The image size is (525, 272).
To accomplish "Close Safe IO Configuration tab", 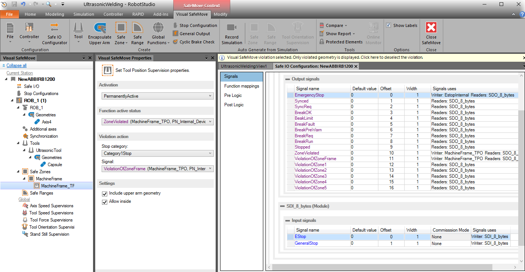I will [x=356, y=66].
